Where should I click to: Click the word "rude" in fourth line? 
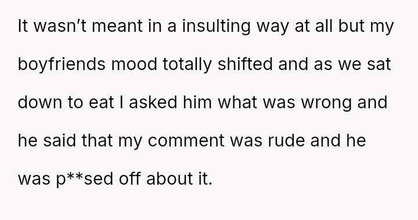[286, 140]
